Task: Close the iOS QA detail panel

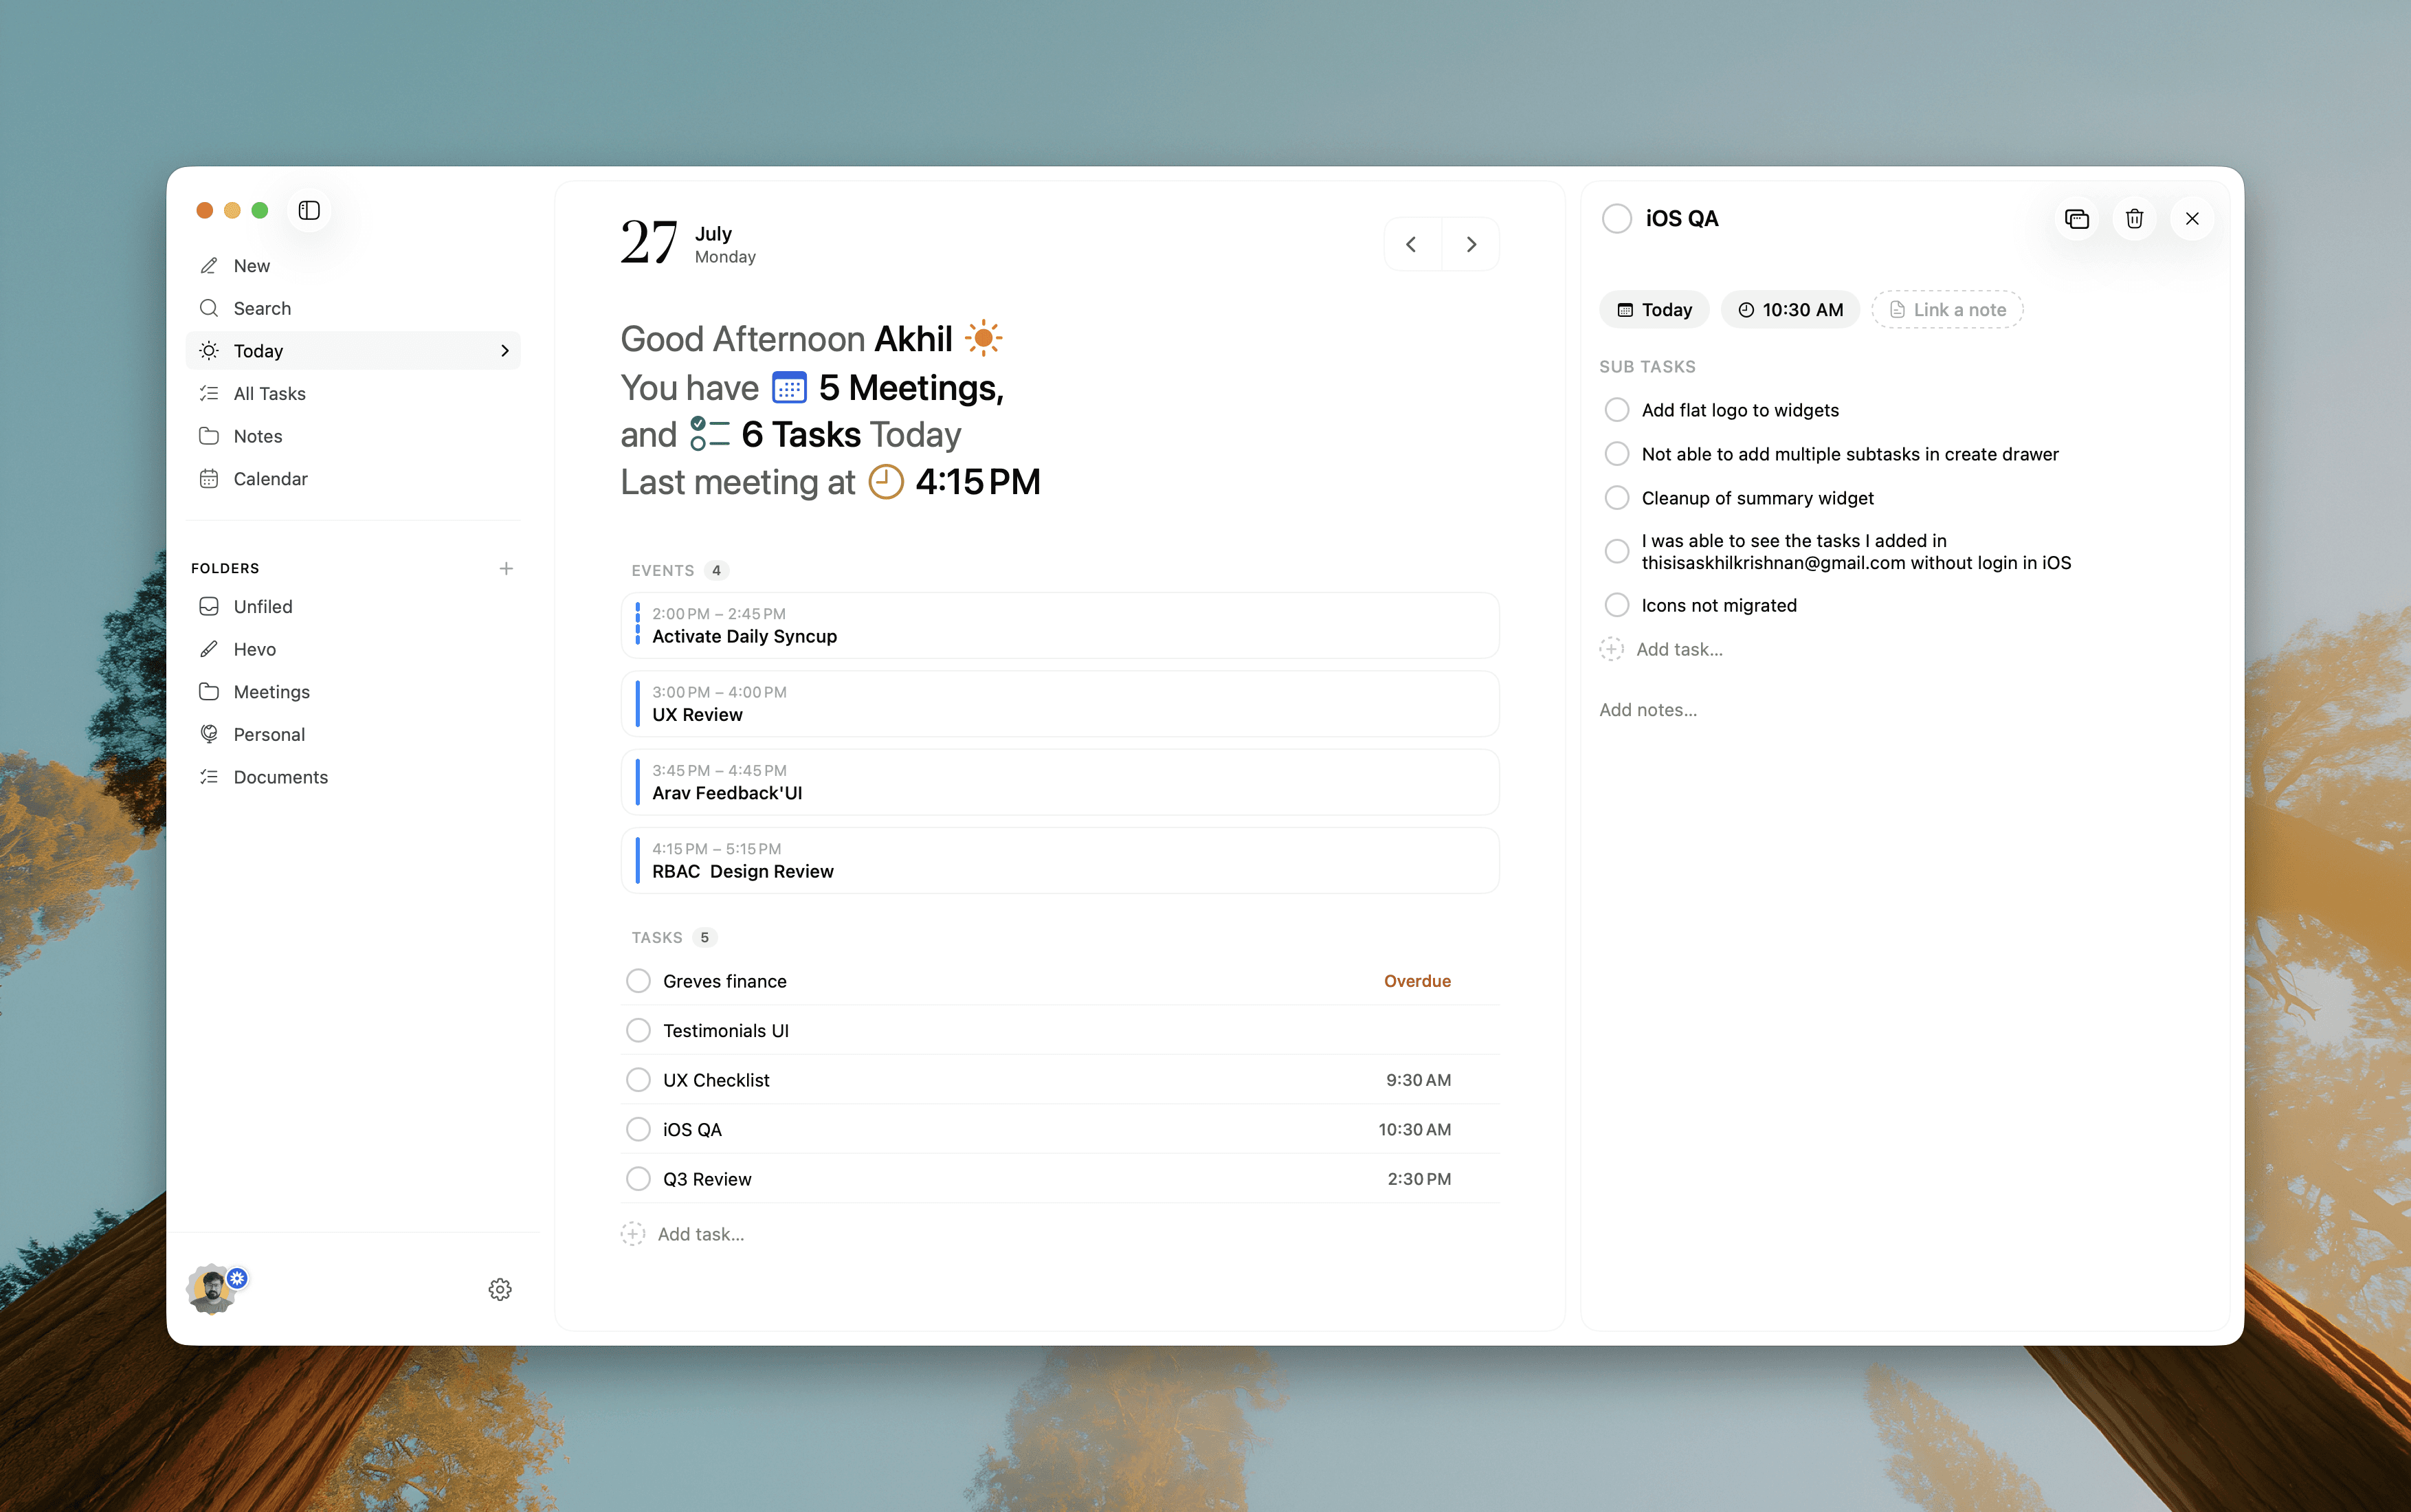Action: point(2192,218)
